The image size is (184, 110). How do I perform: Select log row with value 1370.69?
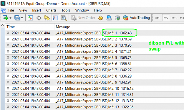pyautogui.click(x=95, y=39)
